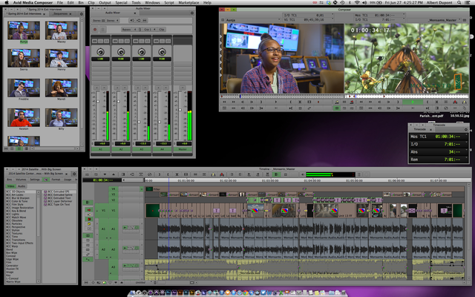Switch to Audio tab in Effect Palette
The height and width of the screenshot is (297, 475).
(x=22, y=186)
